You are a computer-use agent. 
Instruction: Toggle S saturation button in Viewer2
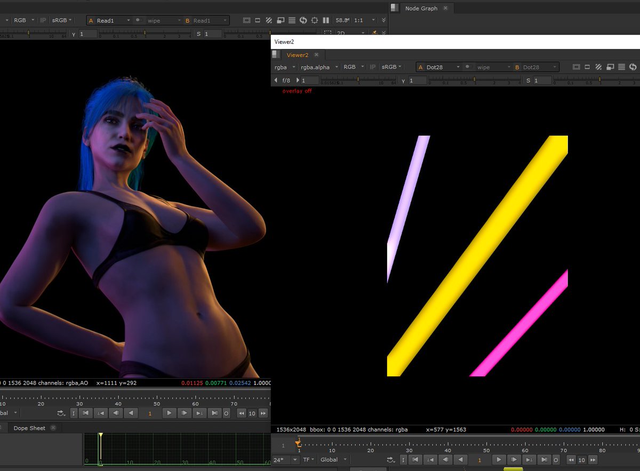tap(528, 80)
